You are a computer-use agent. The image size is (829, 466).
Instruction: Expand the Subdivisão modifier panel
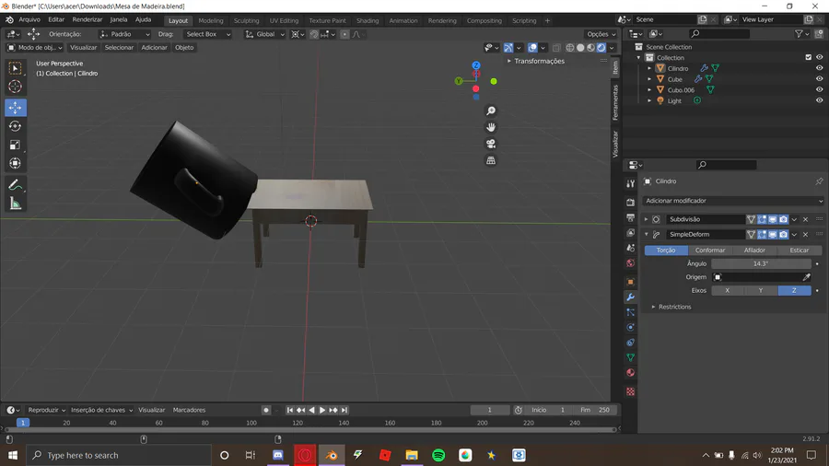coord(646,219)
